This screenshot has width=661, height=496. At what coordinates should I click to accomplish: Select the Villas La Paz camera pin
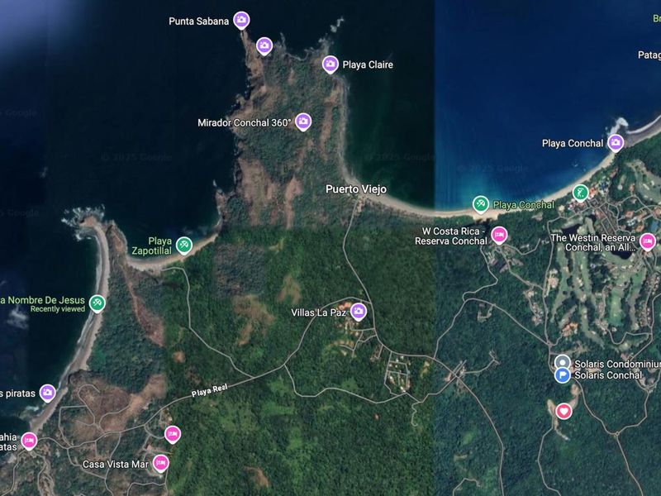click(359, 312)
